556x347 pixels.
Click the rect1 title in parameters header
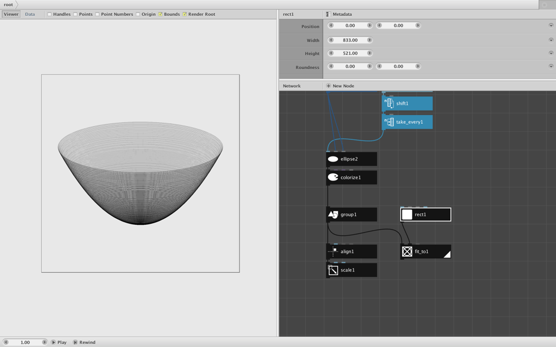click(288, 14)
